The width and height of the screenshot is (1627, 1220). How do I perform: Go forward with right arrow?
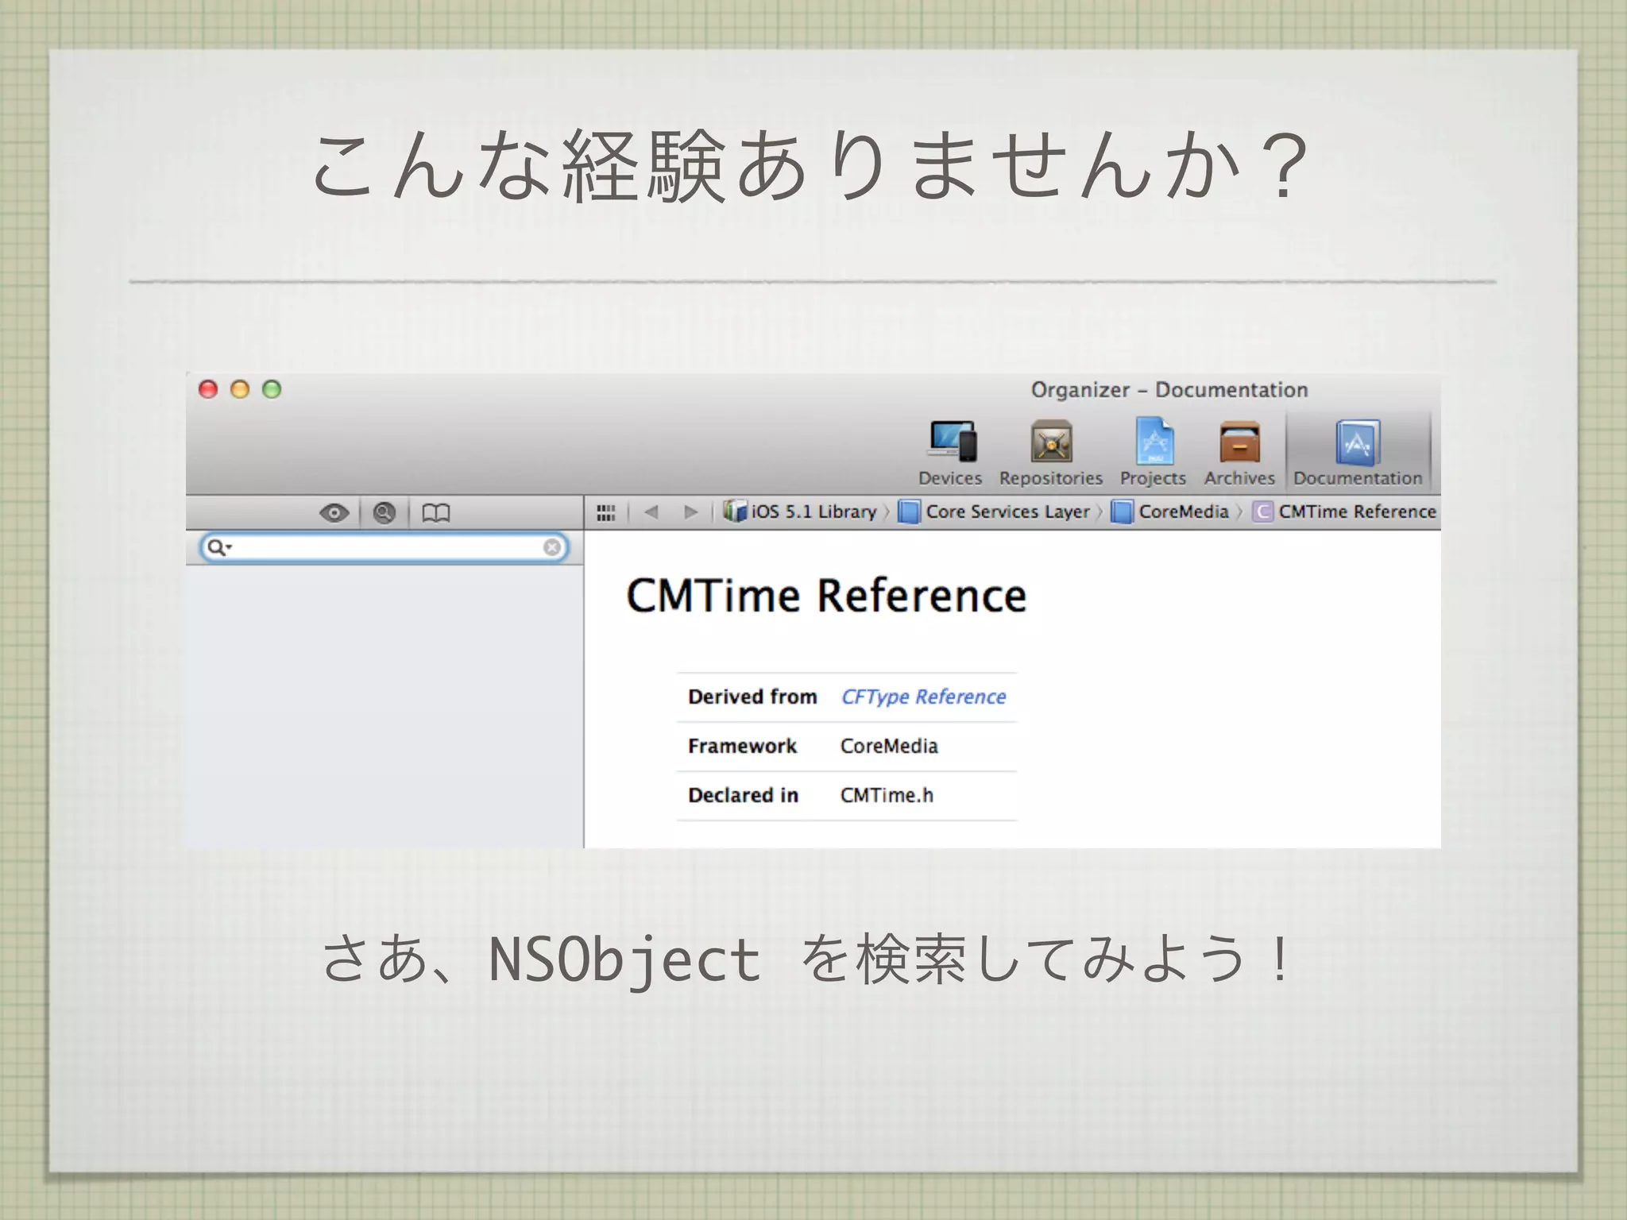pos(690,512)
